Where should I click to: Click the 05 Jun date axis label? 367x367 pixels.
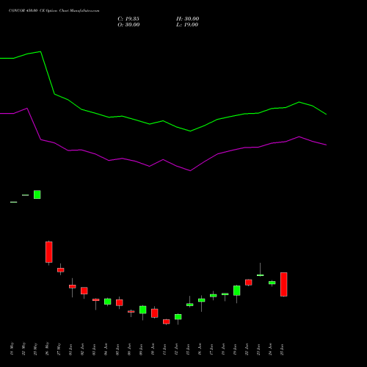tap(117, 349)
